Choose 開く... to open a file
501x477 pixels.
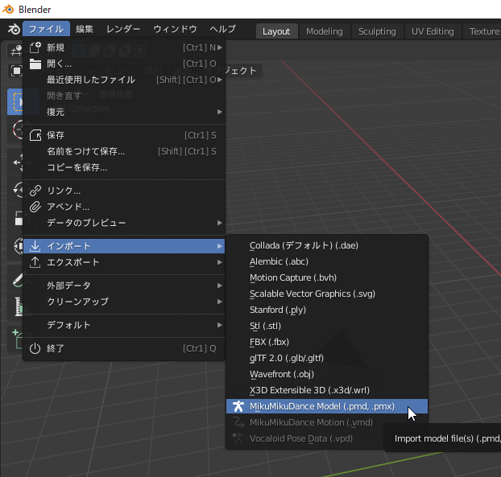tap(124, 64)
